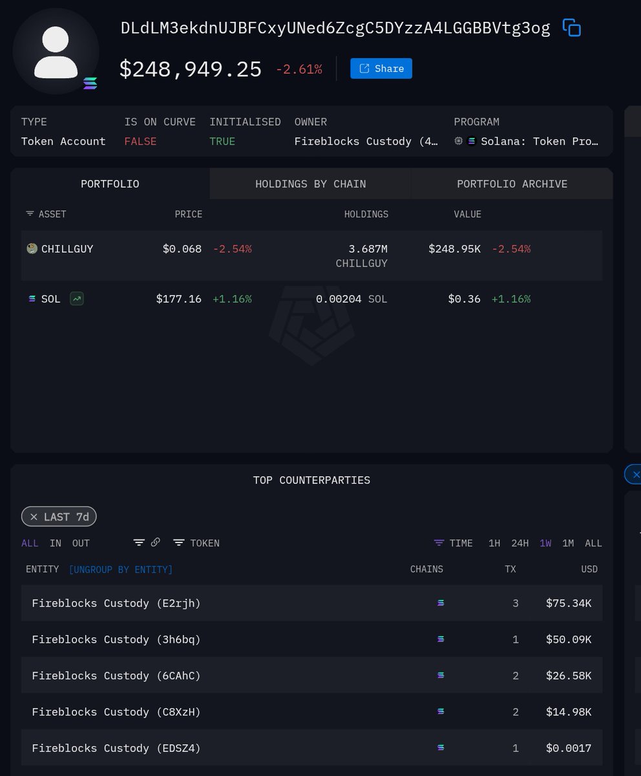Switch to the HOLDINGS BY CHAIN tab
The height and width of the screenshot is (776, 641).
[x=311, y=184]
